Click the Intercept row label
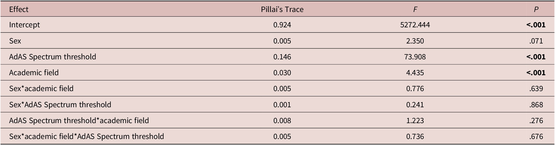 click(24, 25)
